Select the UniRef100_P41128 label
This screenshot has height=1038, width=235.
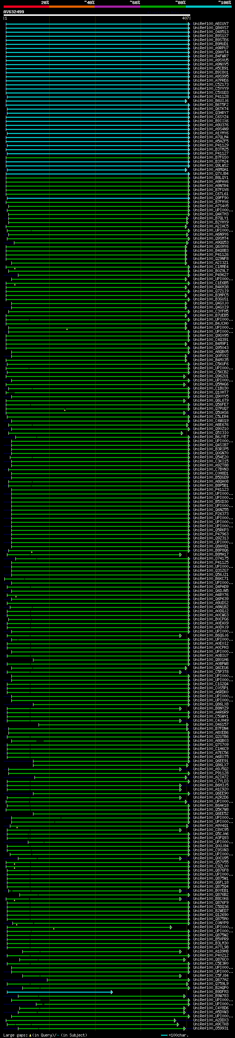click(211, 97)
